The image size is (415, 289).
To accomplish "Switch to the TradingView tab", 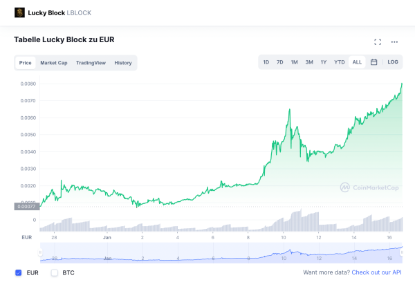I will (x=91, y=63).
